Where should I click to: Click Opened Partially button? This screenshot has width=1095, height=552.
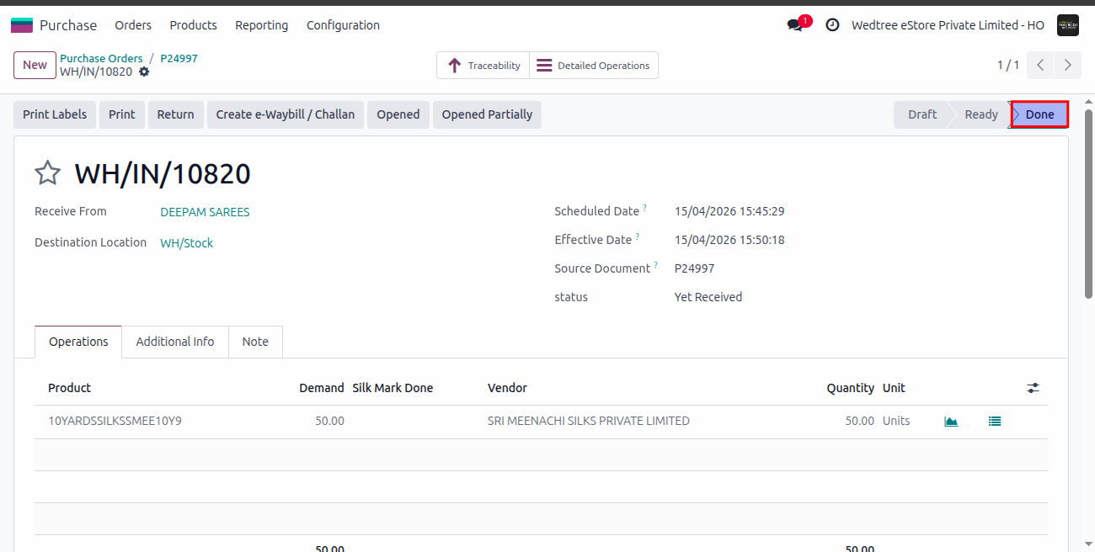(487, 114)
